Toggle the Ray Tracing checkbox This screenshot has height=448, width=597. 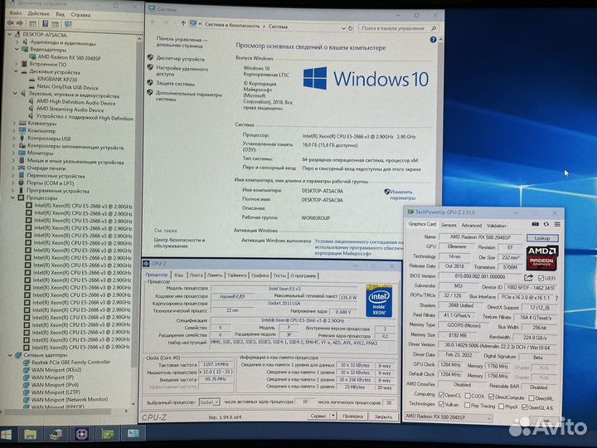tap(467, 406)
